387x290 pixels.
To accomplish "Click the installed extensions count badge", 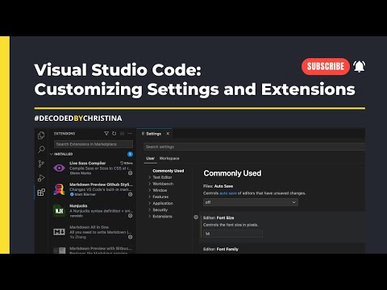I will tap(130, 154).
